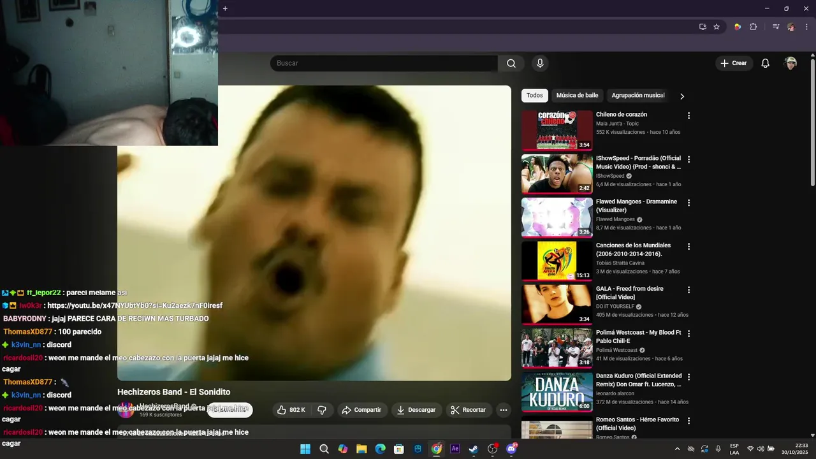The height and width of the screenshot is (459, 816).
Task: Open Discord from the taskbar
Action: [511, 449]
